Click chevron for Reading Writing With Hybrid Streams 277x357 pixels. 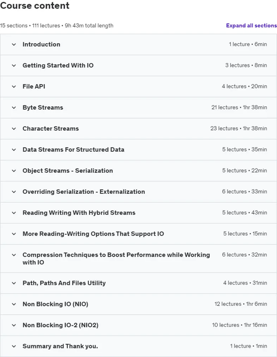click(x=14, y=213)
